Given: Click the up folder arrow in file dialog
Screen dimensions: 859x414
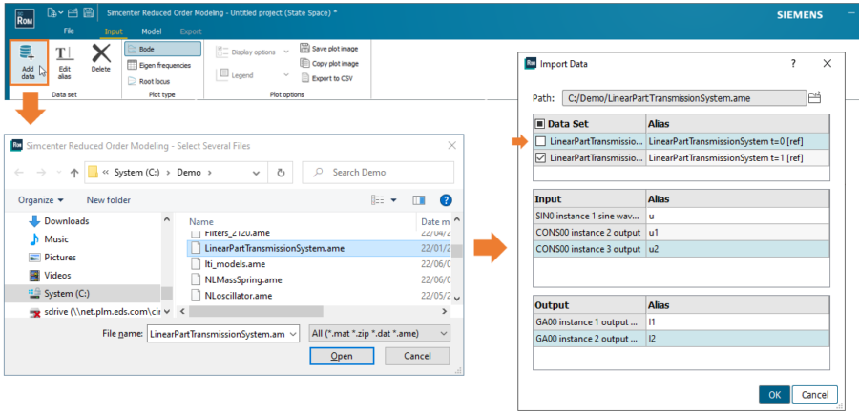Looking at the screenshot, I should tap(75, 173).
